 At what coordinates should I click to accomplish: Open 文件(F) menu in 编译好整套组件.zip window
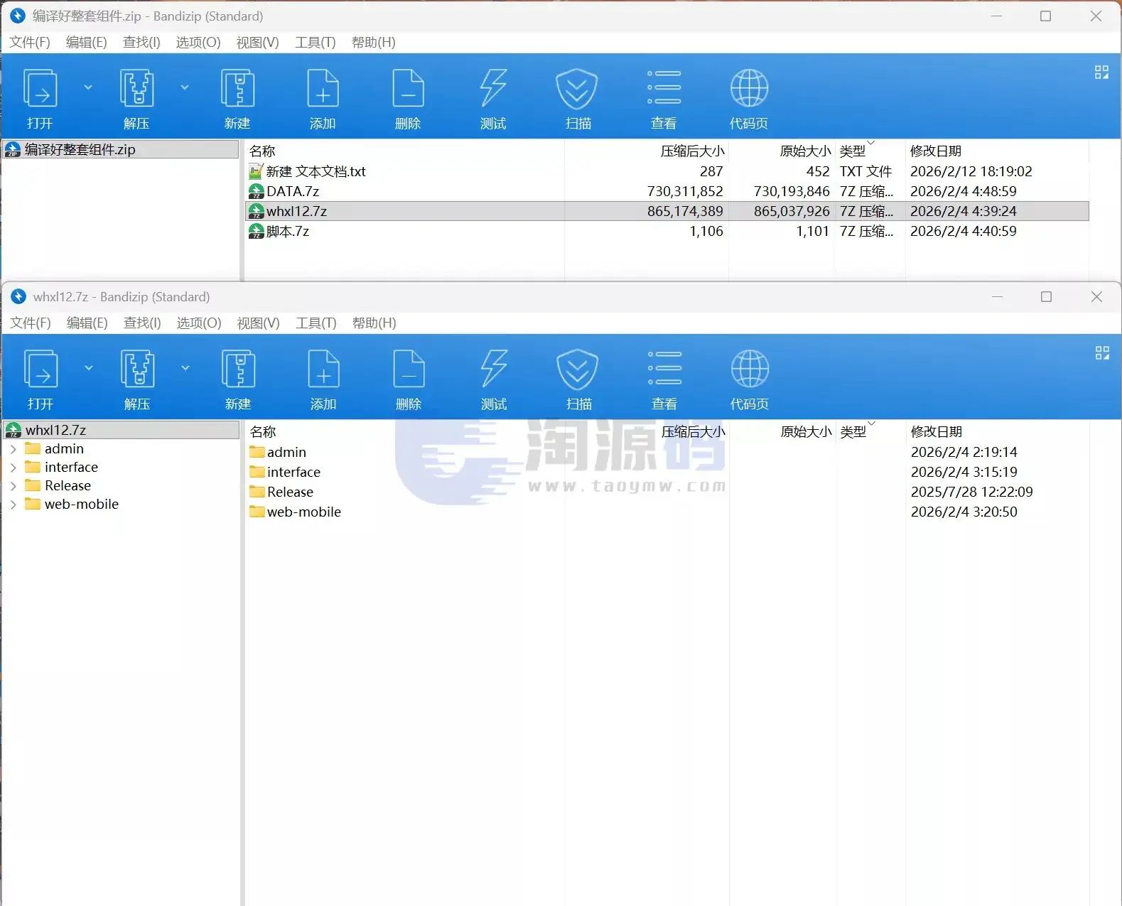(30, 42)
